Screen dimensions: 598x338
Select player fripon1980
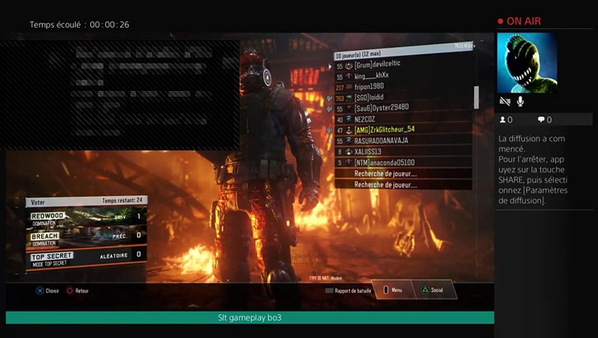(403, 87)
